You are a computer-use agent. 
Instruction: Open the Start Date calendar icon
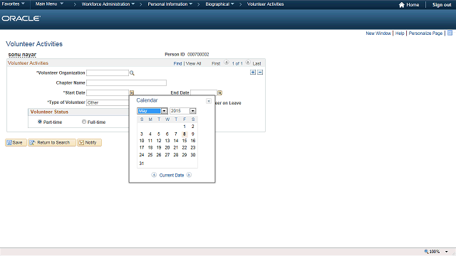(x=132, y=93)
